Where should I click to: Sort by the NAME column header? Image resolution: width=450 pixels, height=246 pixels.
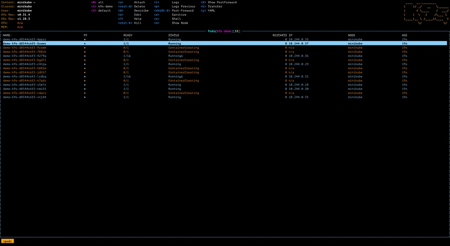(8, 35)
